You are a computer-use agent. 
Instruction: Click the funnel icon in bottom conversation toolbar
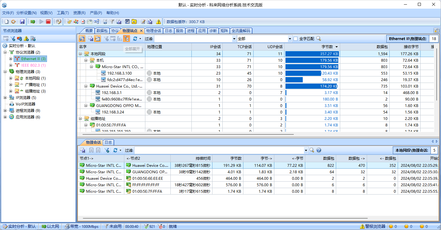click(x=107, y=150)
